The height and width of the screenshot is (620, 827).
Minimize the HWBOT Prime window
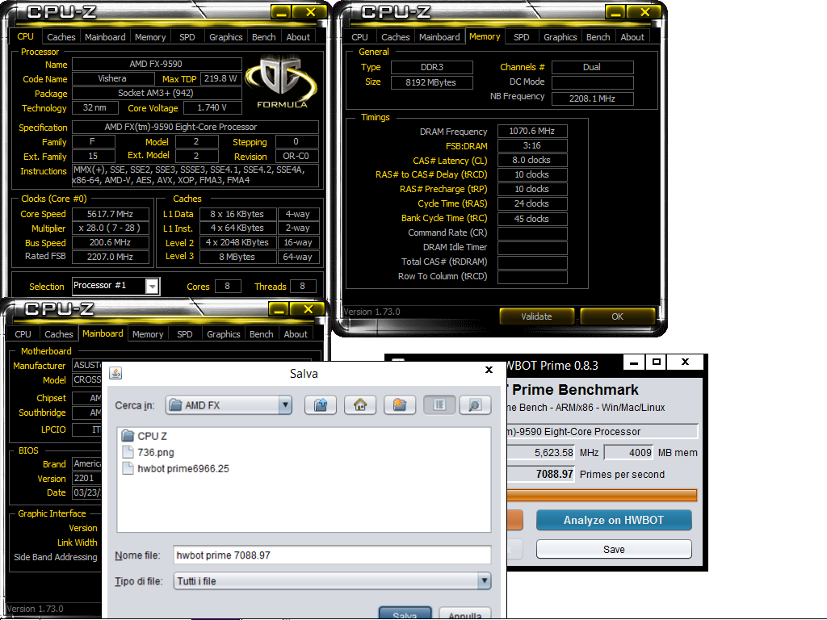pyautogui.click(x=634, y=362)
